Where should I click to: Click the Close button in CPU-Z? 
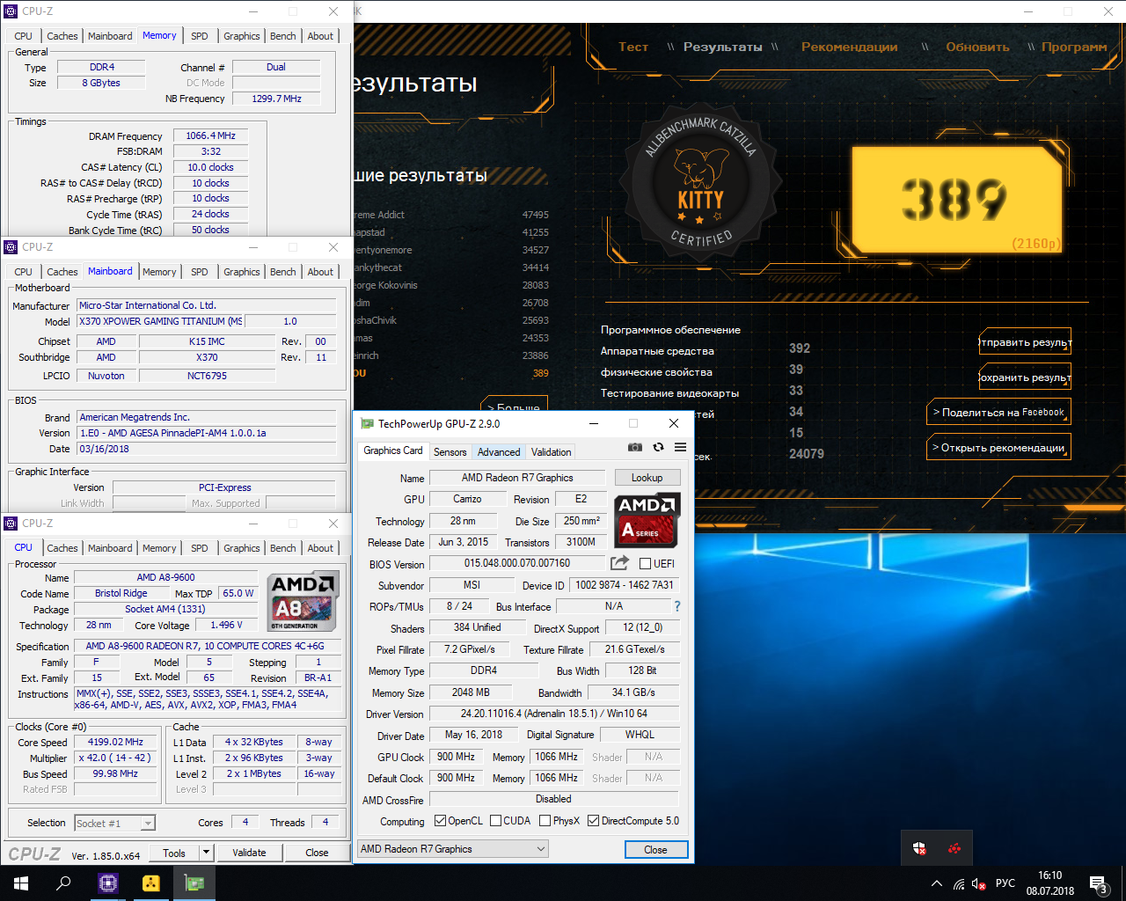[x=317, y=853]
